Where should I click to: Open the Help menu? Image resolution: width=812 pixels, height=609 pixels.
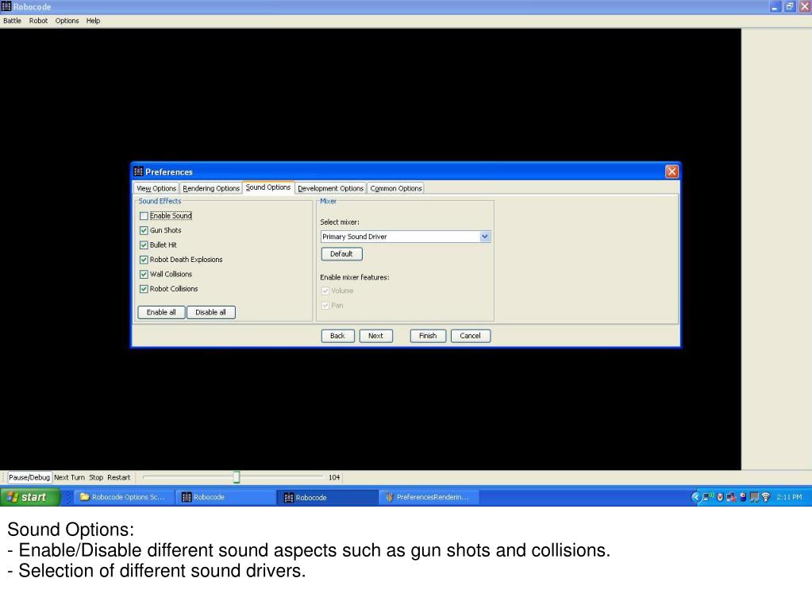click(x=93, y=21)
